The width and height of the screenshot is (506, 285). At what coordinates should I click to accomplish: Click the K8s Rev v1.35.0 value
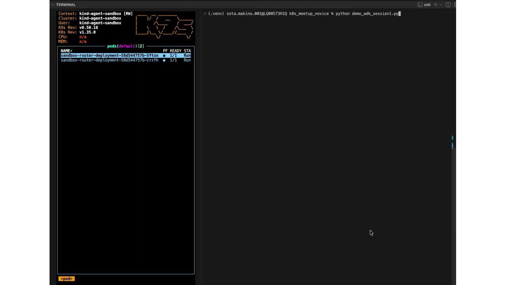tap(87, 32)
